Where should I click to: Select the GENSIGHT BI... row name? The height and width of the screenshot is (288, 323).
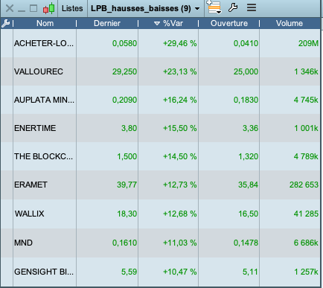(x=44, y=272)
